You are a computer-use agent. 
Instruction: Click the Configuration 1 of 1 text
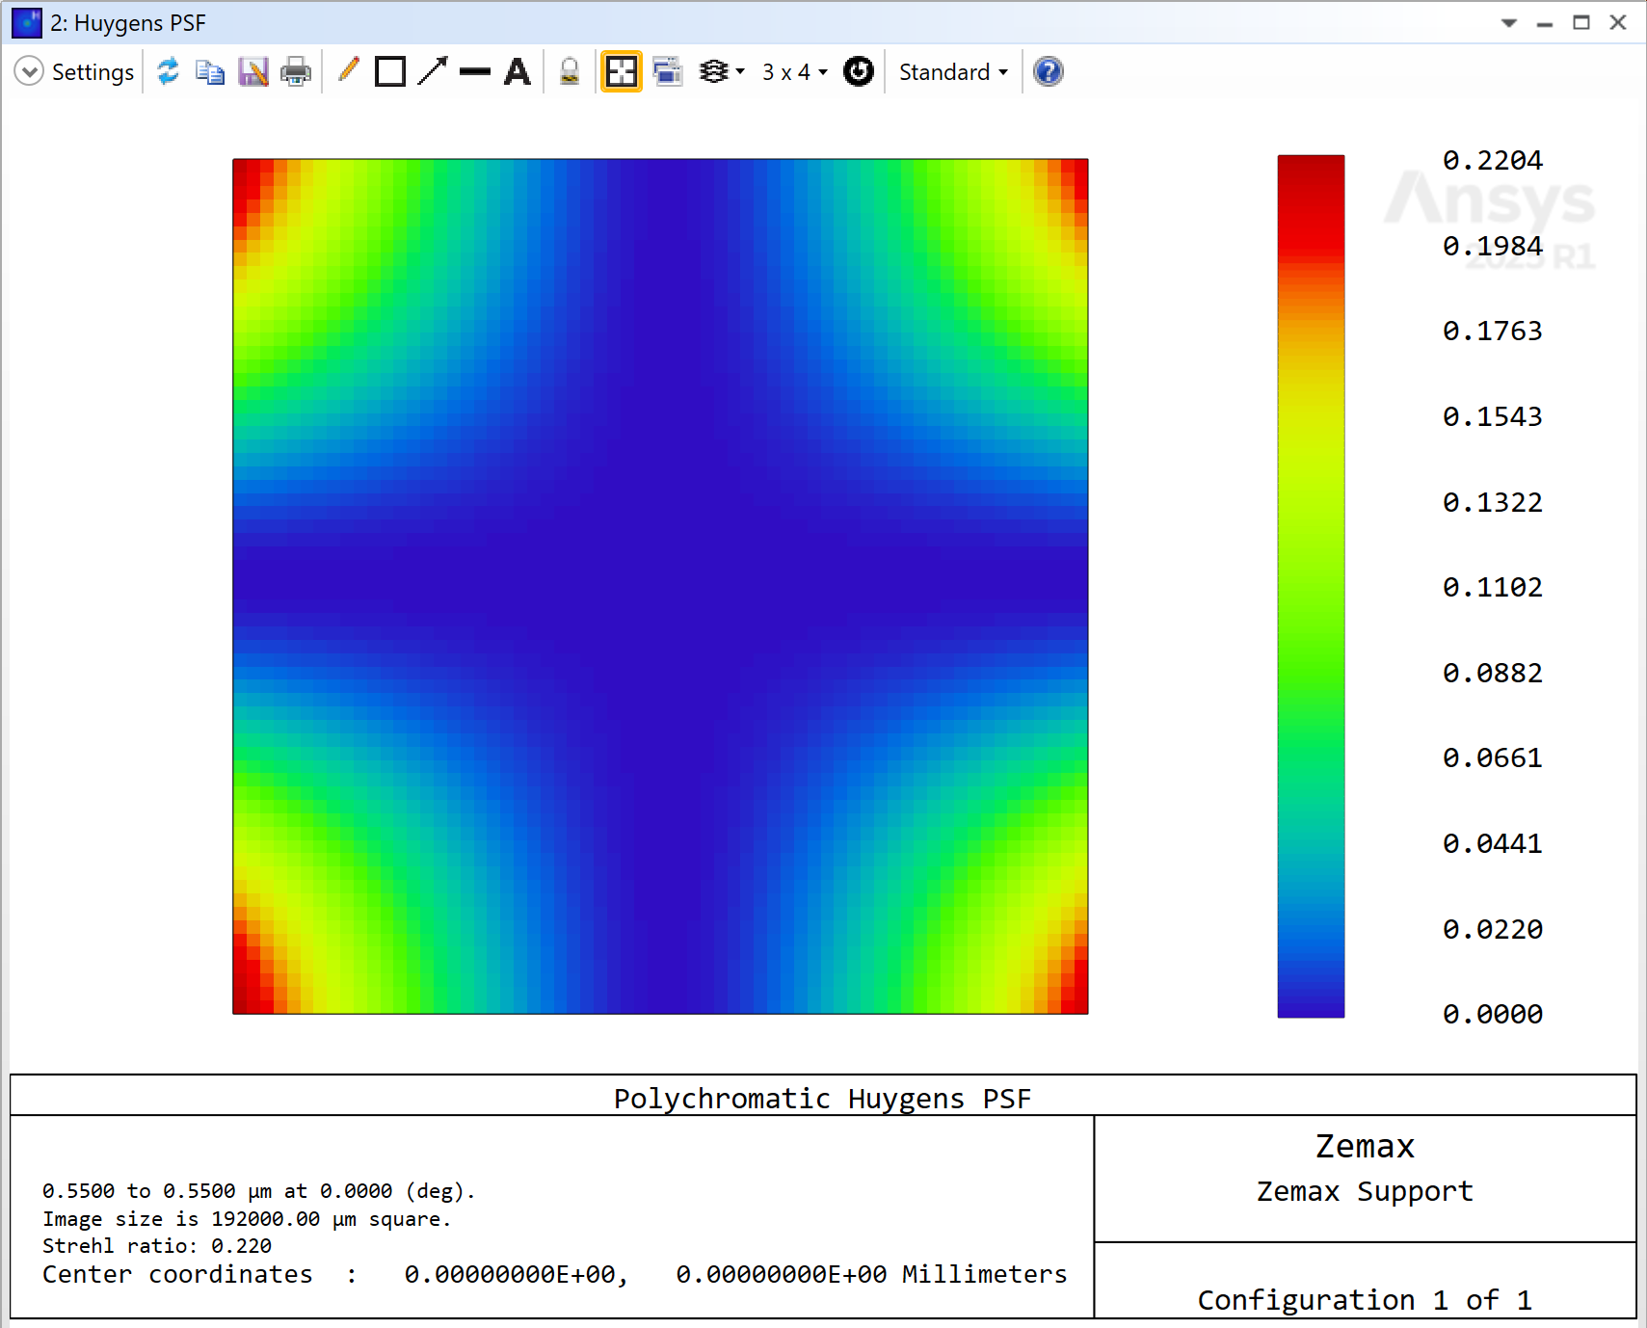click(1365, 1300)
